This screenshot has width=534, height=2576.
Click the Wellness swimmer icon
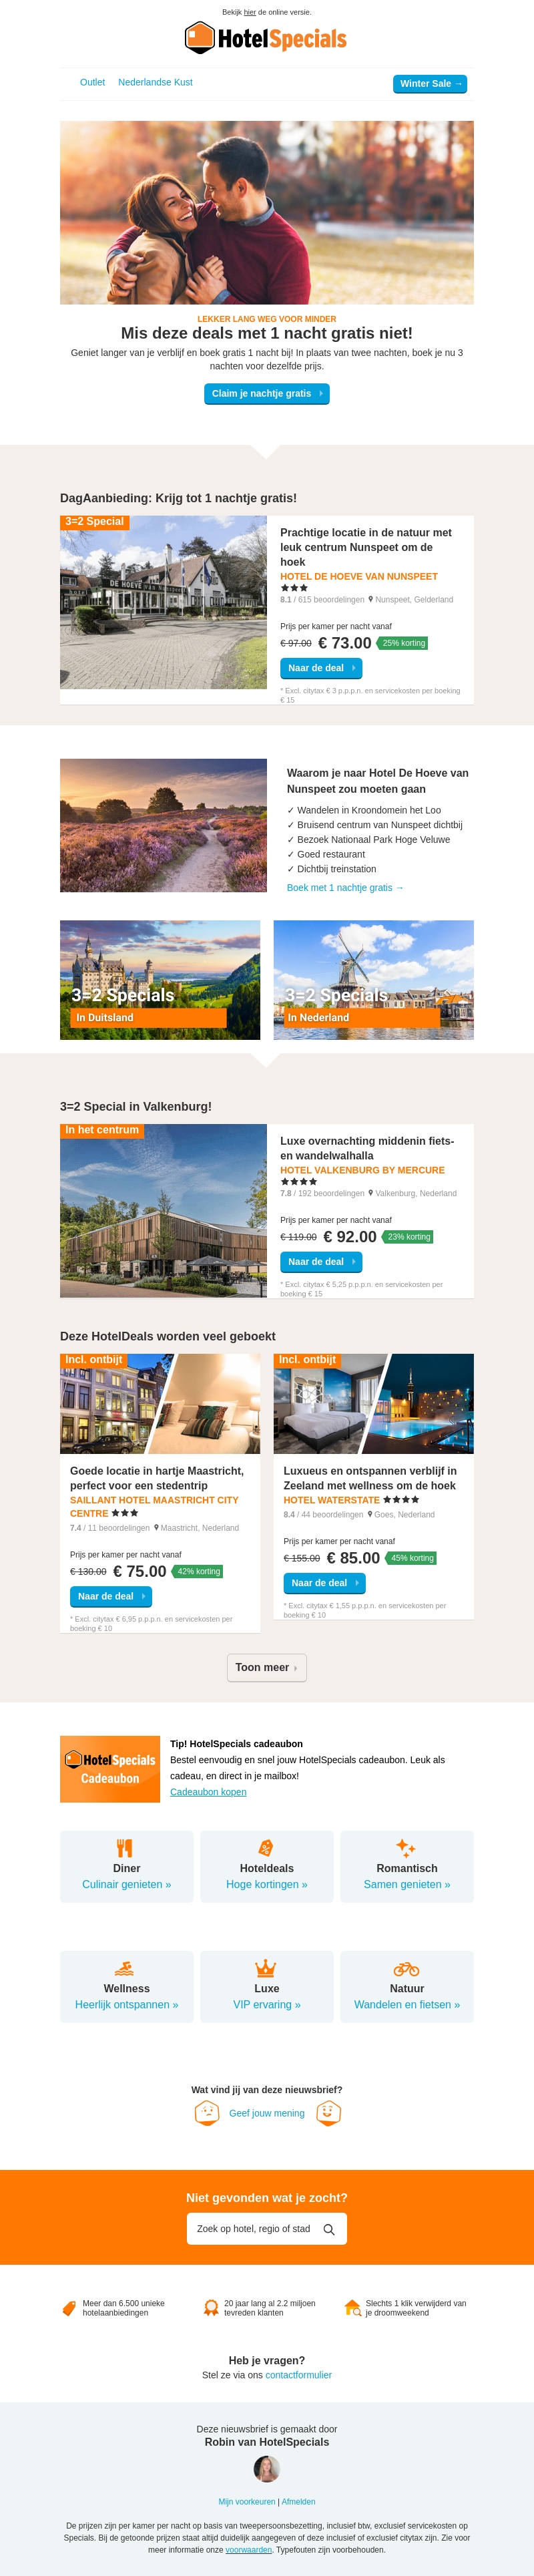point(125,1968)
